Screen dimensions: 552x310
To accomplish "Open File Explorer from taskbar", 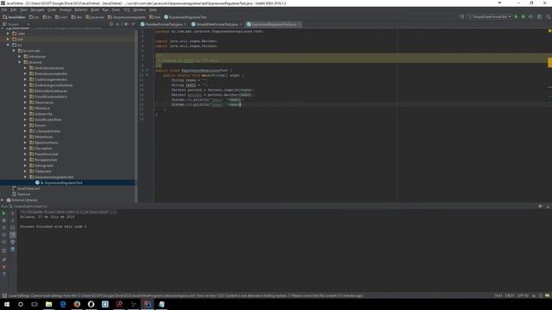I will point(49,304).
